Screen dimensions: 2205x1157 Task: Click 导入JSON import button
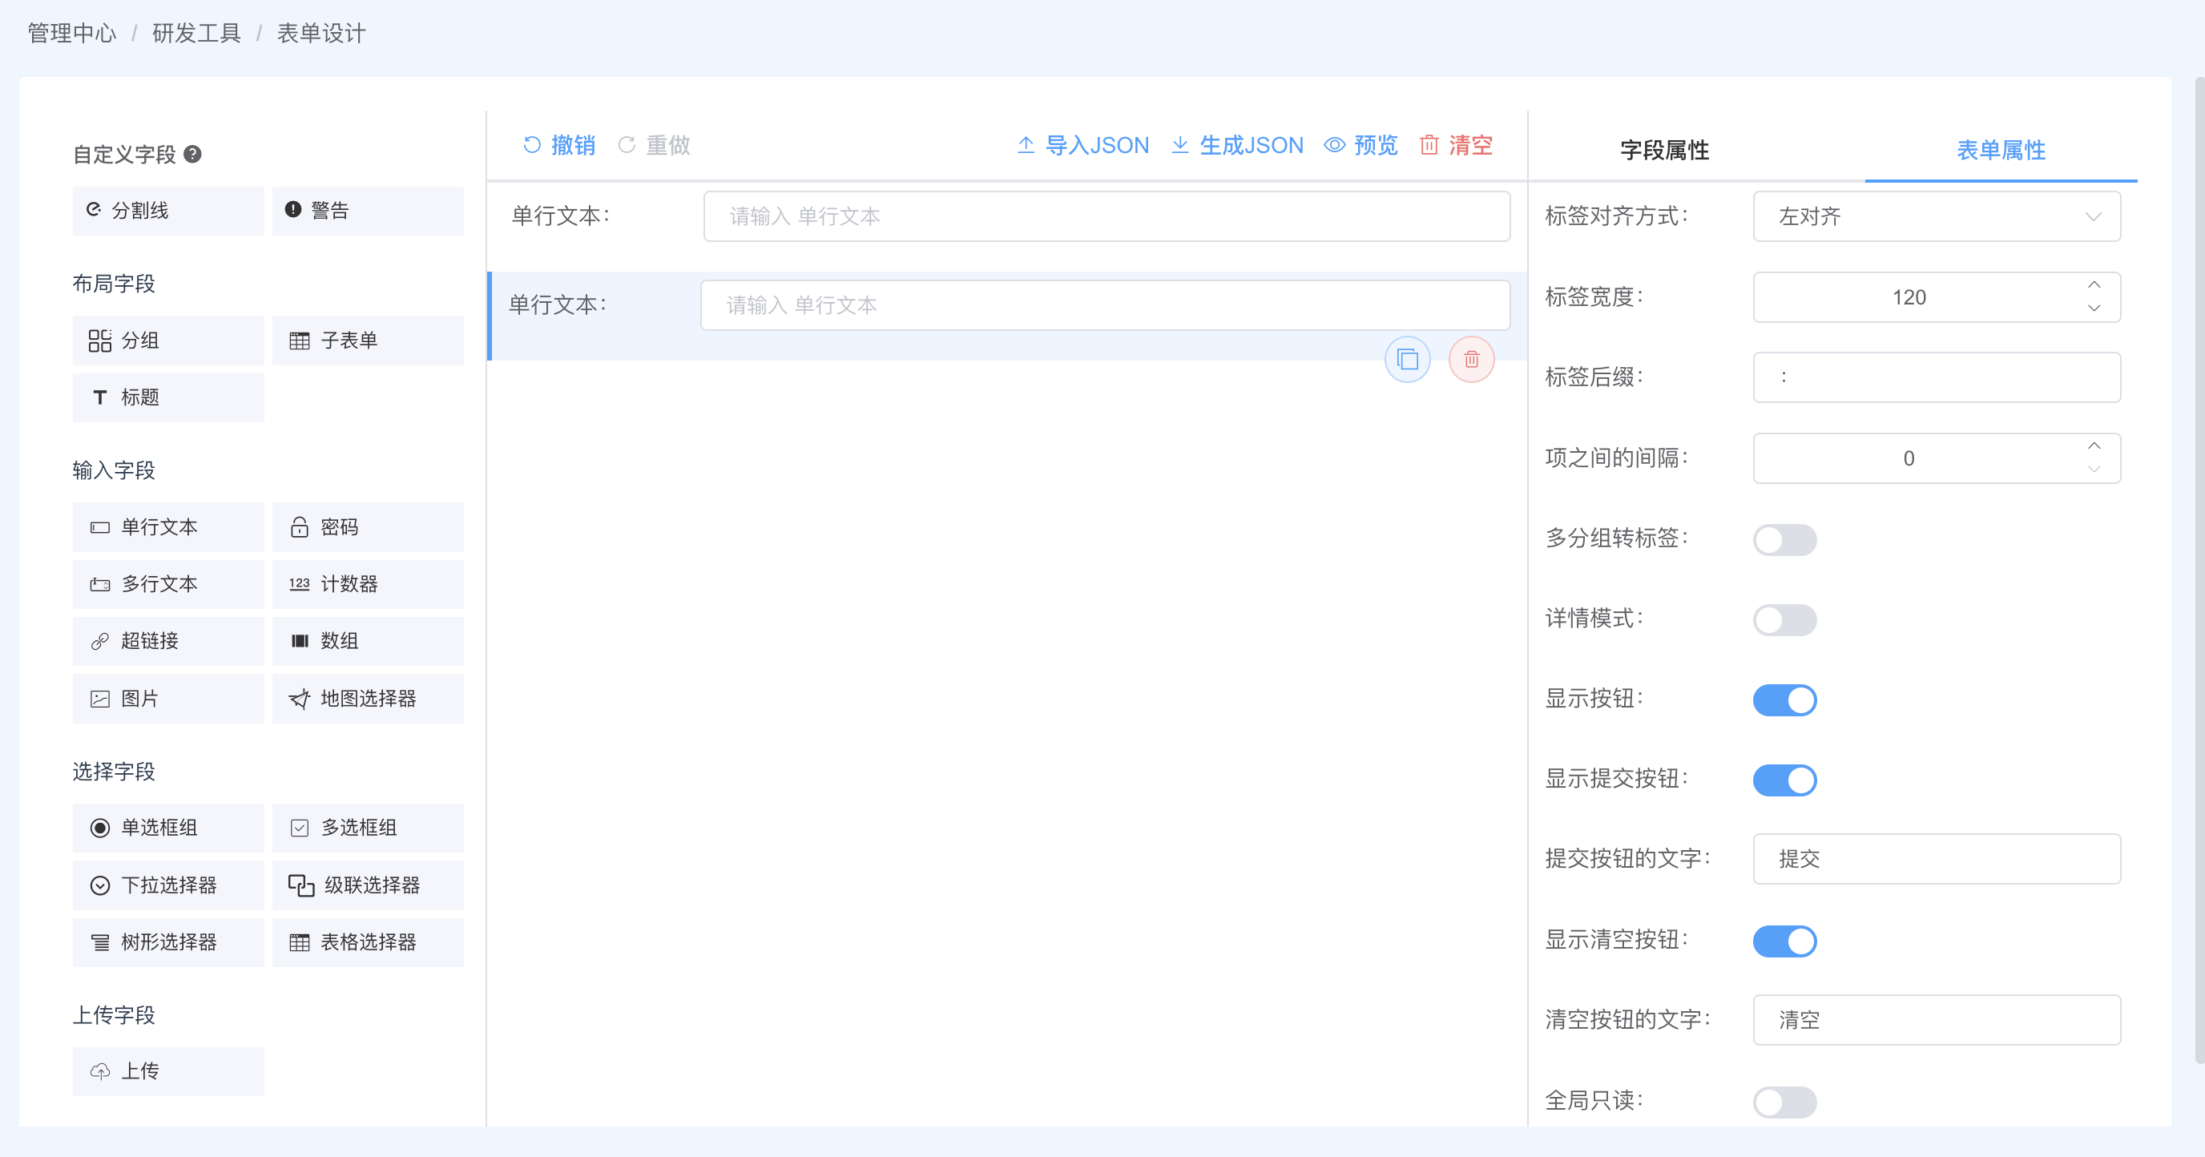tap(1082, 146)
